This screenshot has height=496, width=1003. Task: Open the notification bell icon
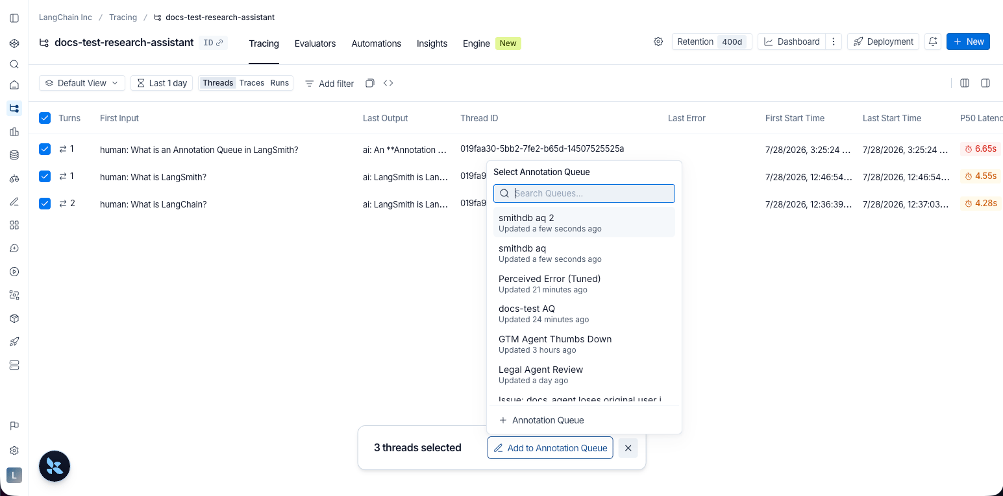click(933, 41)
